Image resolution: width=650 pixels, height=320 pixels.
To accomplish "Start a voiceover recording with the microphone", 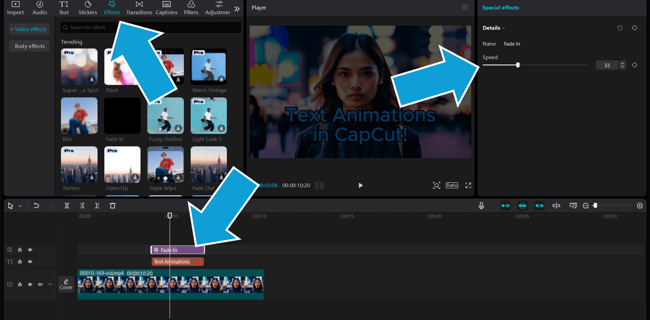I will click(x=481, y=205).
